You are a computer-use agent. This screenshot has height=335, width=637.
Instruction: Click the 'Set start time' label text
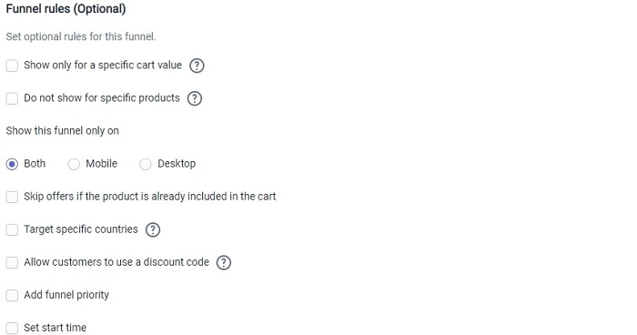(55, 328)
